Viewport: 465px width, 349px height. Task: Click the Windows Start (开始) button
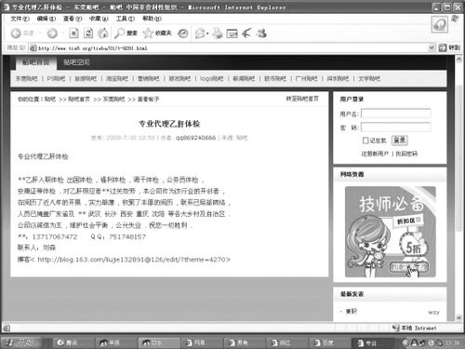click(x=22, y=342)
